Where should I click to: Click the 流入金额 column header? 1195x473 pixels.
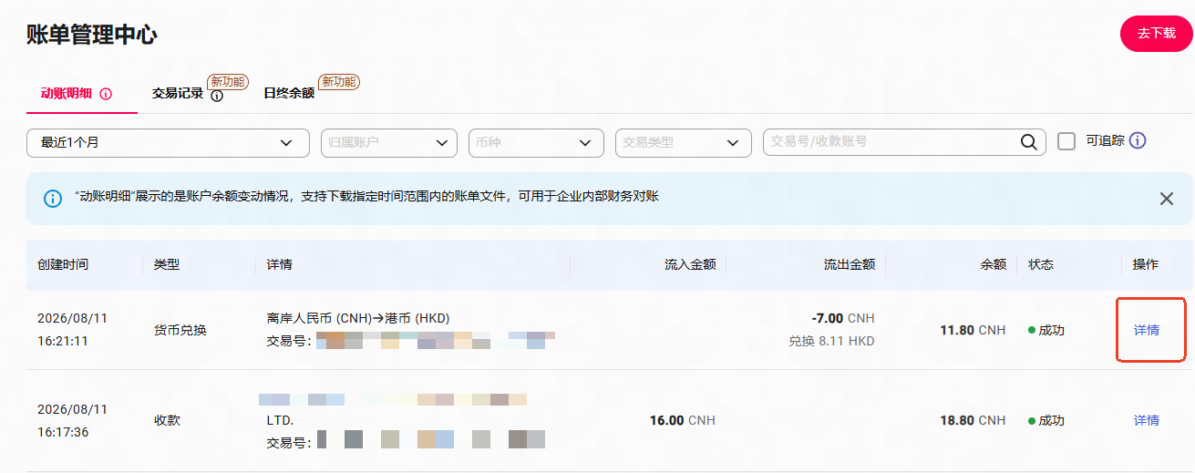[x=690, y=264]
